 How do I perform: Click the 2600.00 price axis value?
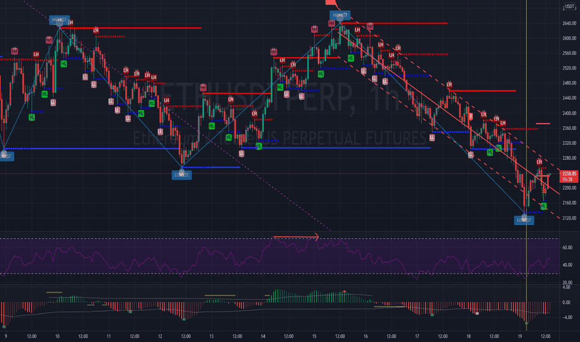point(569,38)
